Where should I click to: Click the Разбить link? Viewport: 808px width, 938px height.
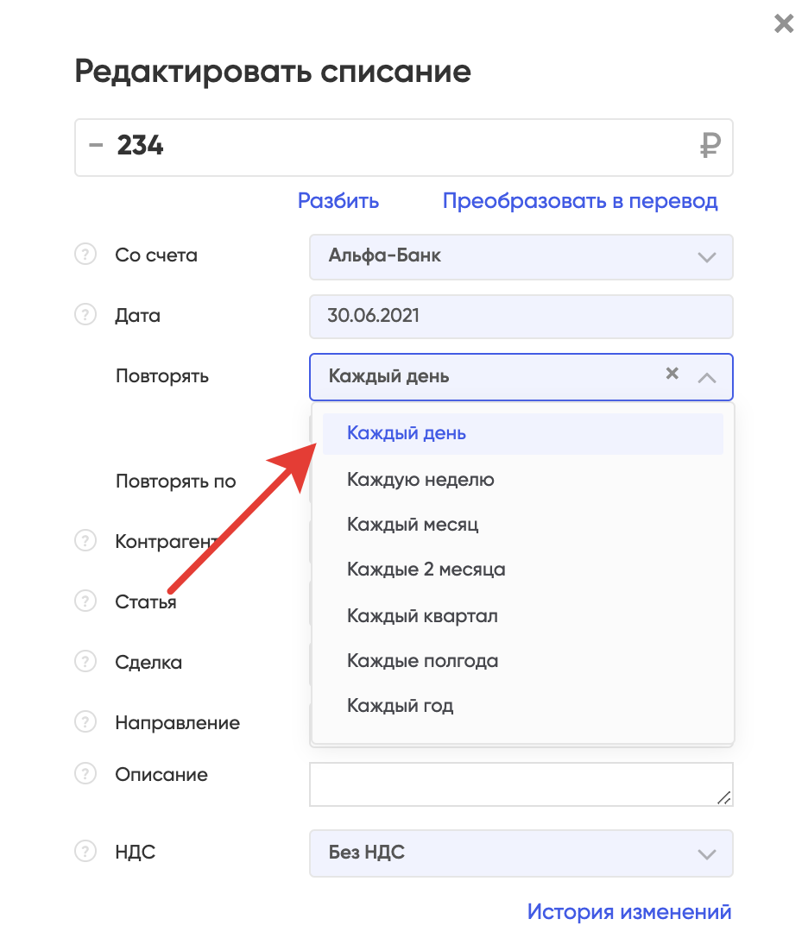coord(338,200)
